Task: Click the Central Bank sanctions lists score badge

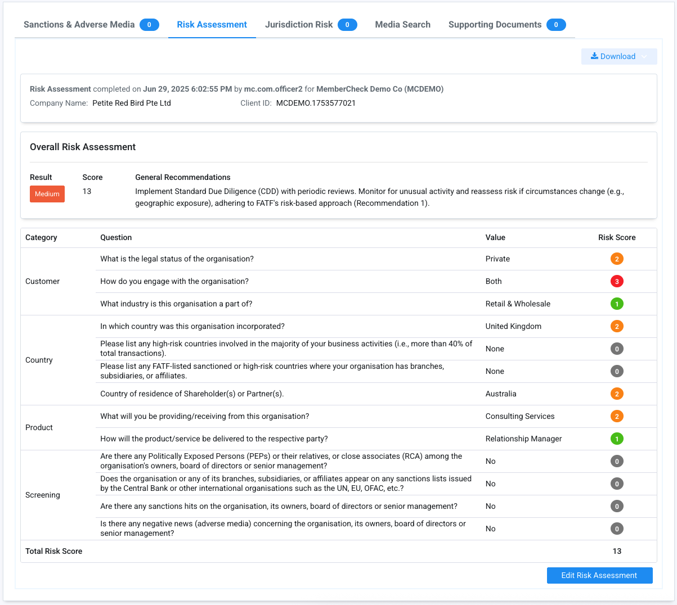Action: coord(617,484)
